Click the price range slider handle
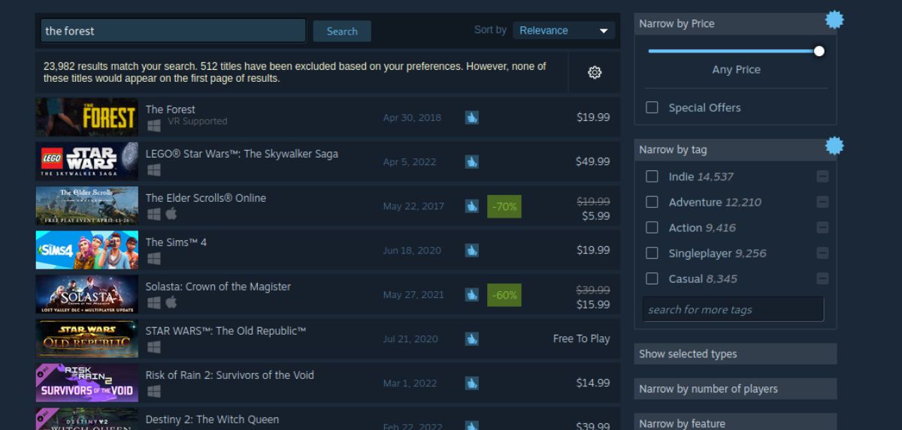This screenshot has height=430, width=902. [819, 51]
